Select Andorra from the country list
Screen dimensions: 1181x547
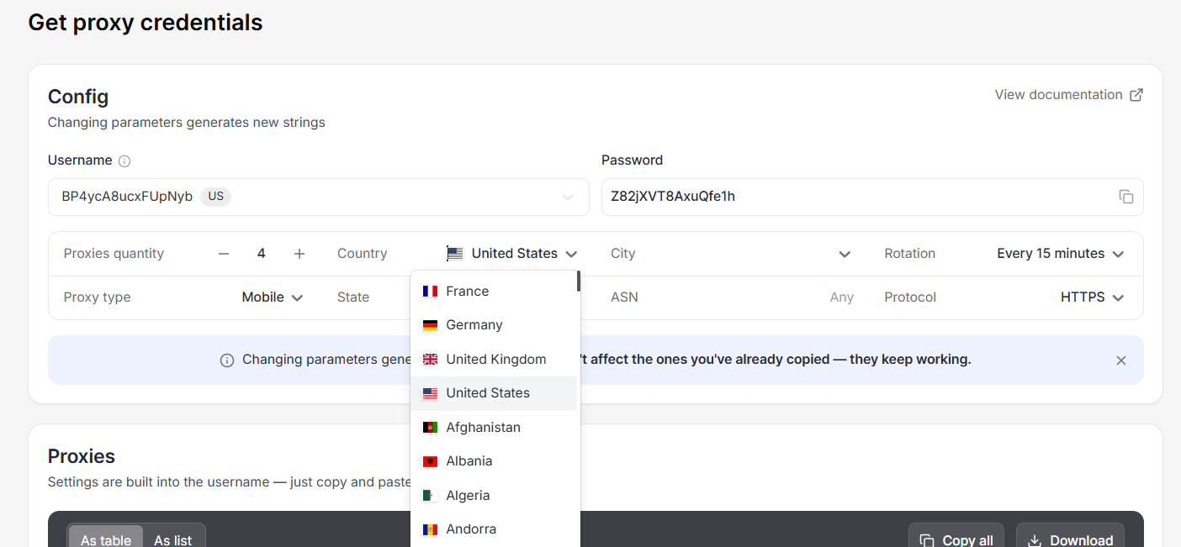494,529
